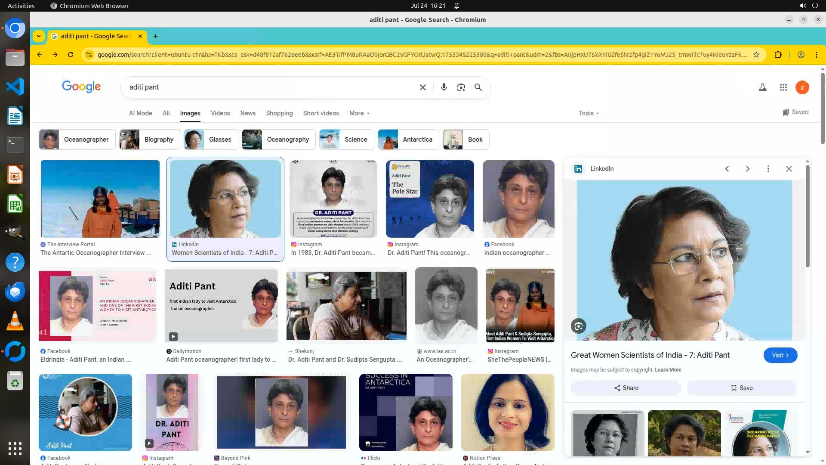Bookmark this page with star icon
This screenshot has width=826, height=465.
pos(756,55)
